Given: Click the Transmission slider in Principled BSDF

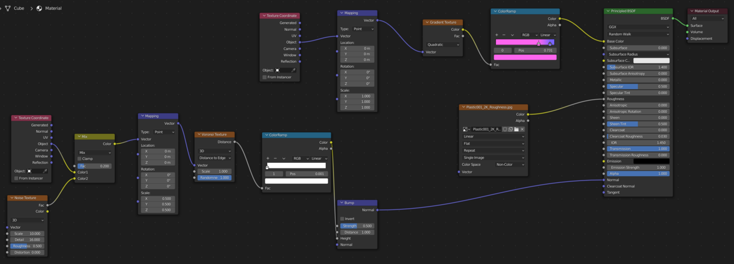Looking at the screenshot, I should tap(638, 149).
